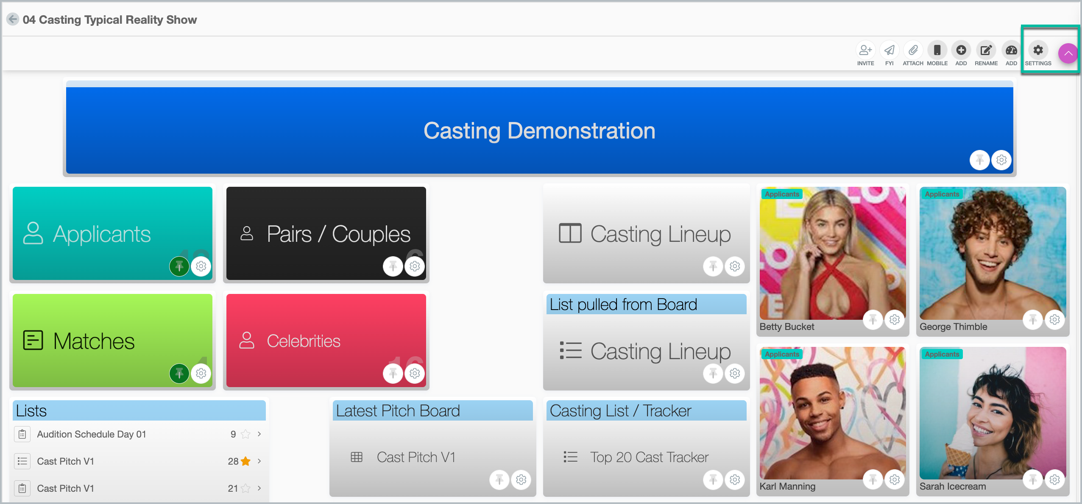
Task: Toggle star on Cast Pitch V1 with 28
Action: [245, 461]
